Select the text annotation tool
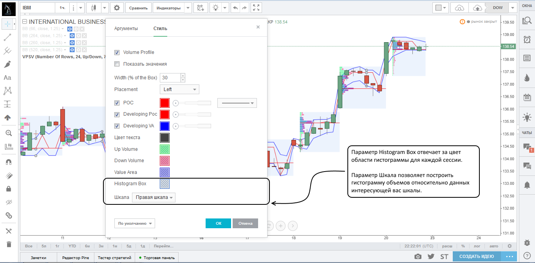The height and width of the screenshot is (263, 535). pyautogui.click(x=7, y=78)
